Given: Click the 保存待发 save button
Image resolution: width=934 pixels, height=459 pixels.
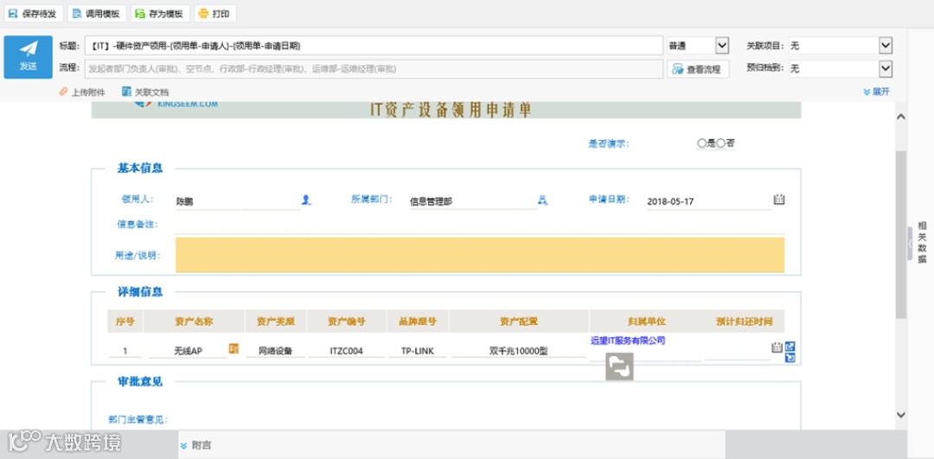Looking at the screenshot, I should click(34, 14).
